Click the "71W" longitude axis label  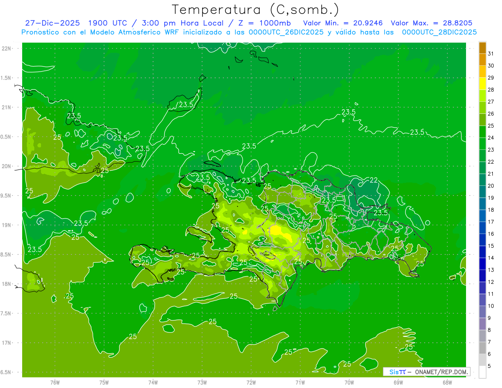pos(300,382)
